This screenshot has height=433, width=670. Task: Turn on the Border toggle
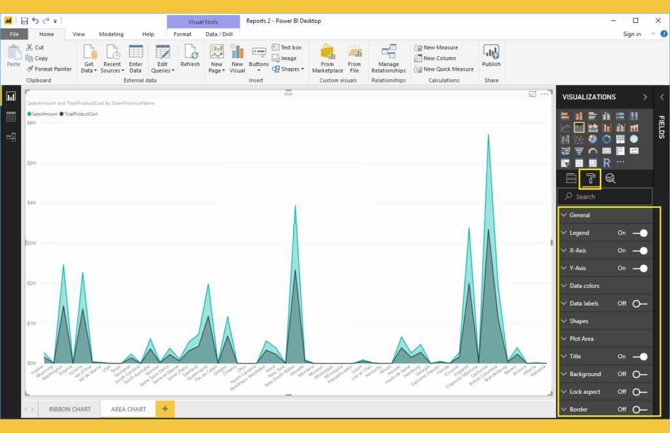coord(640,409)
